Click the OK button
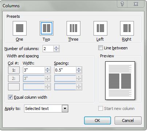The image size is (147, 131). (x=98, y=120)
